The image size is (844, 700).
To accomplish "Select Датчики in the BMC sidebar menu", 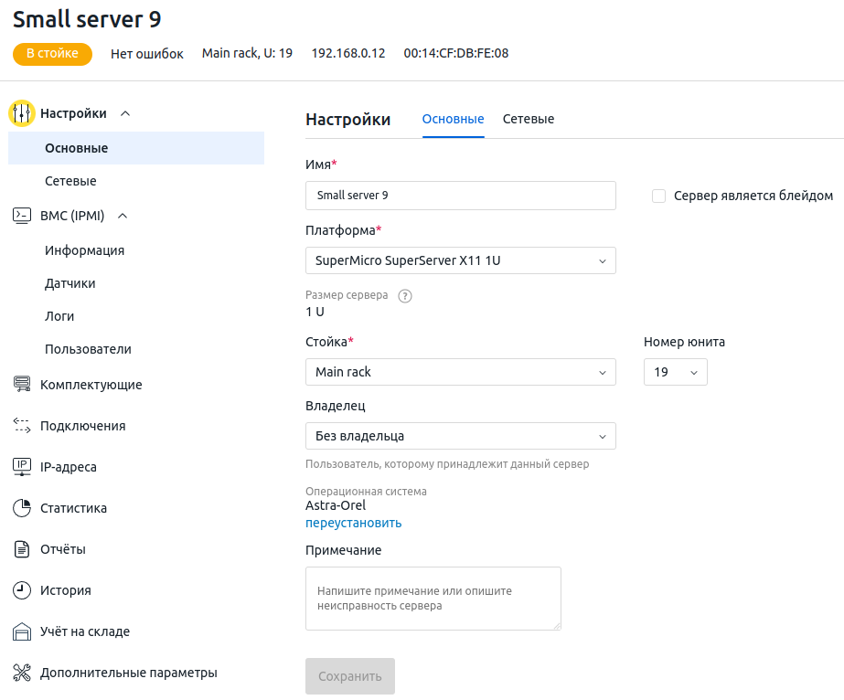I will click(x=70, y=283).
